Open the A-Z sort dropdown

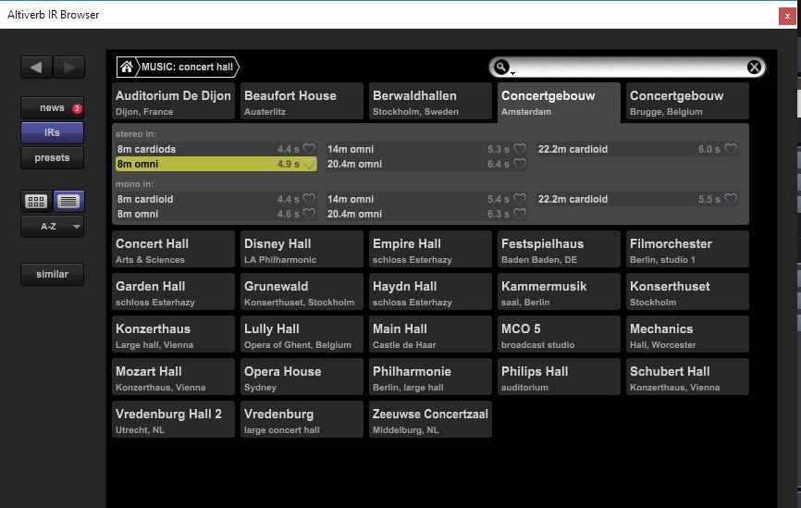pos(52,227)
